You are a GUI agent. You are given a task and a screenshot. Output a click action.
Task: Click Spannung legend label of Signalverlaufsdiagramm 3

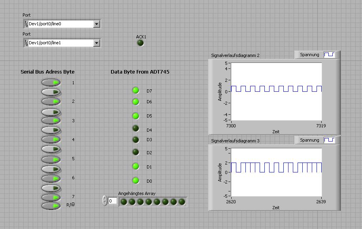pos(309,140)
